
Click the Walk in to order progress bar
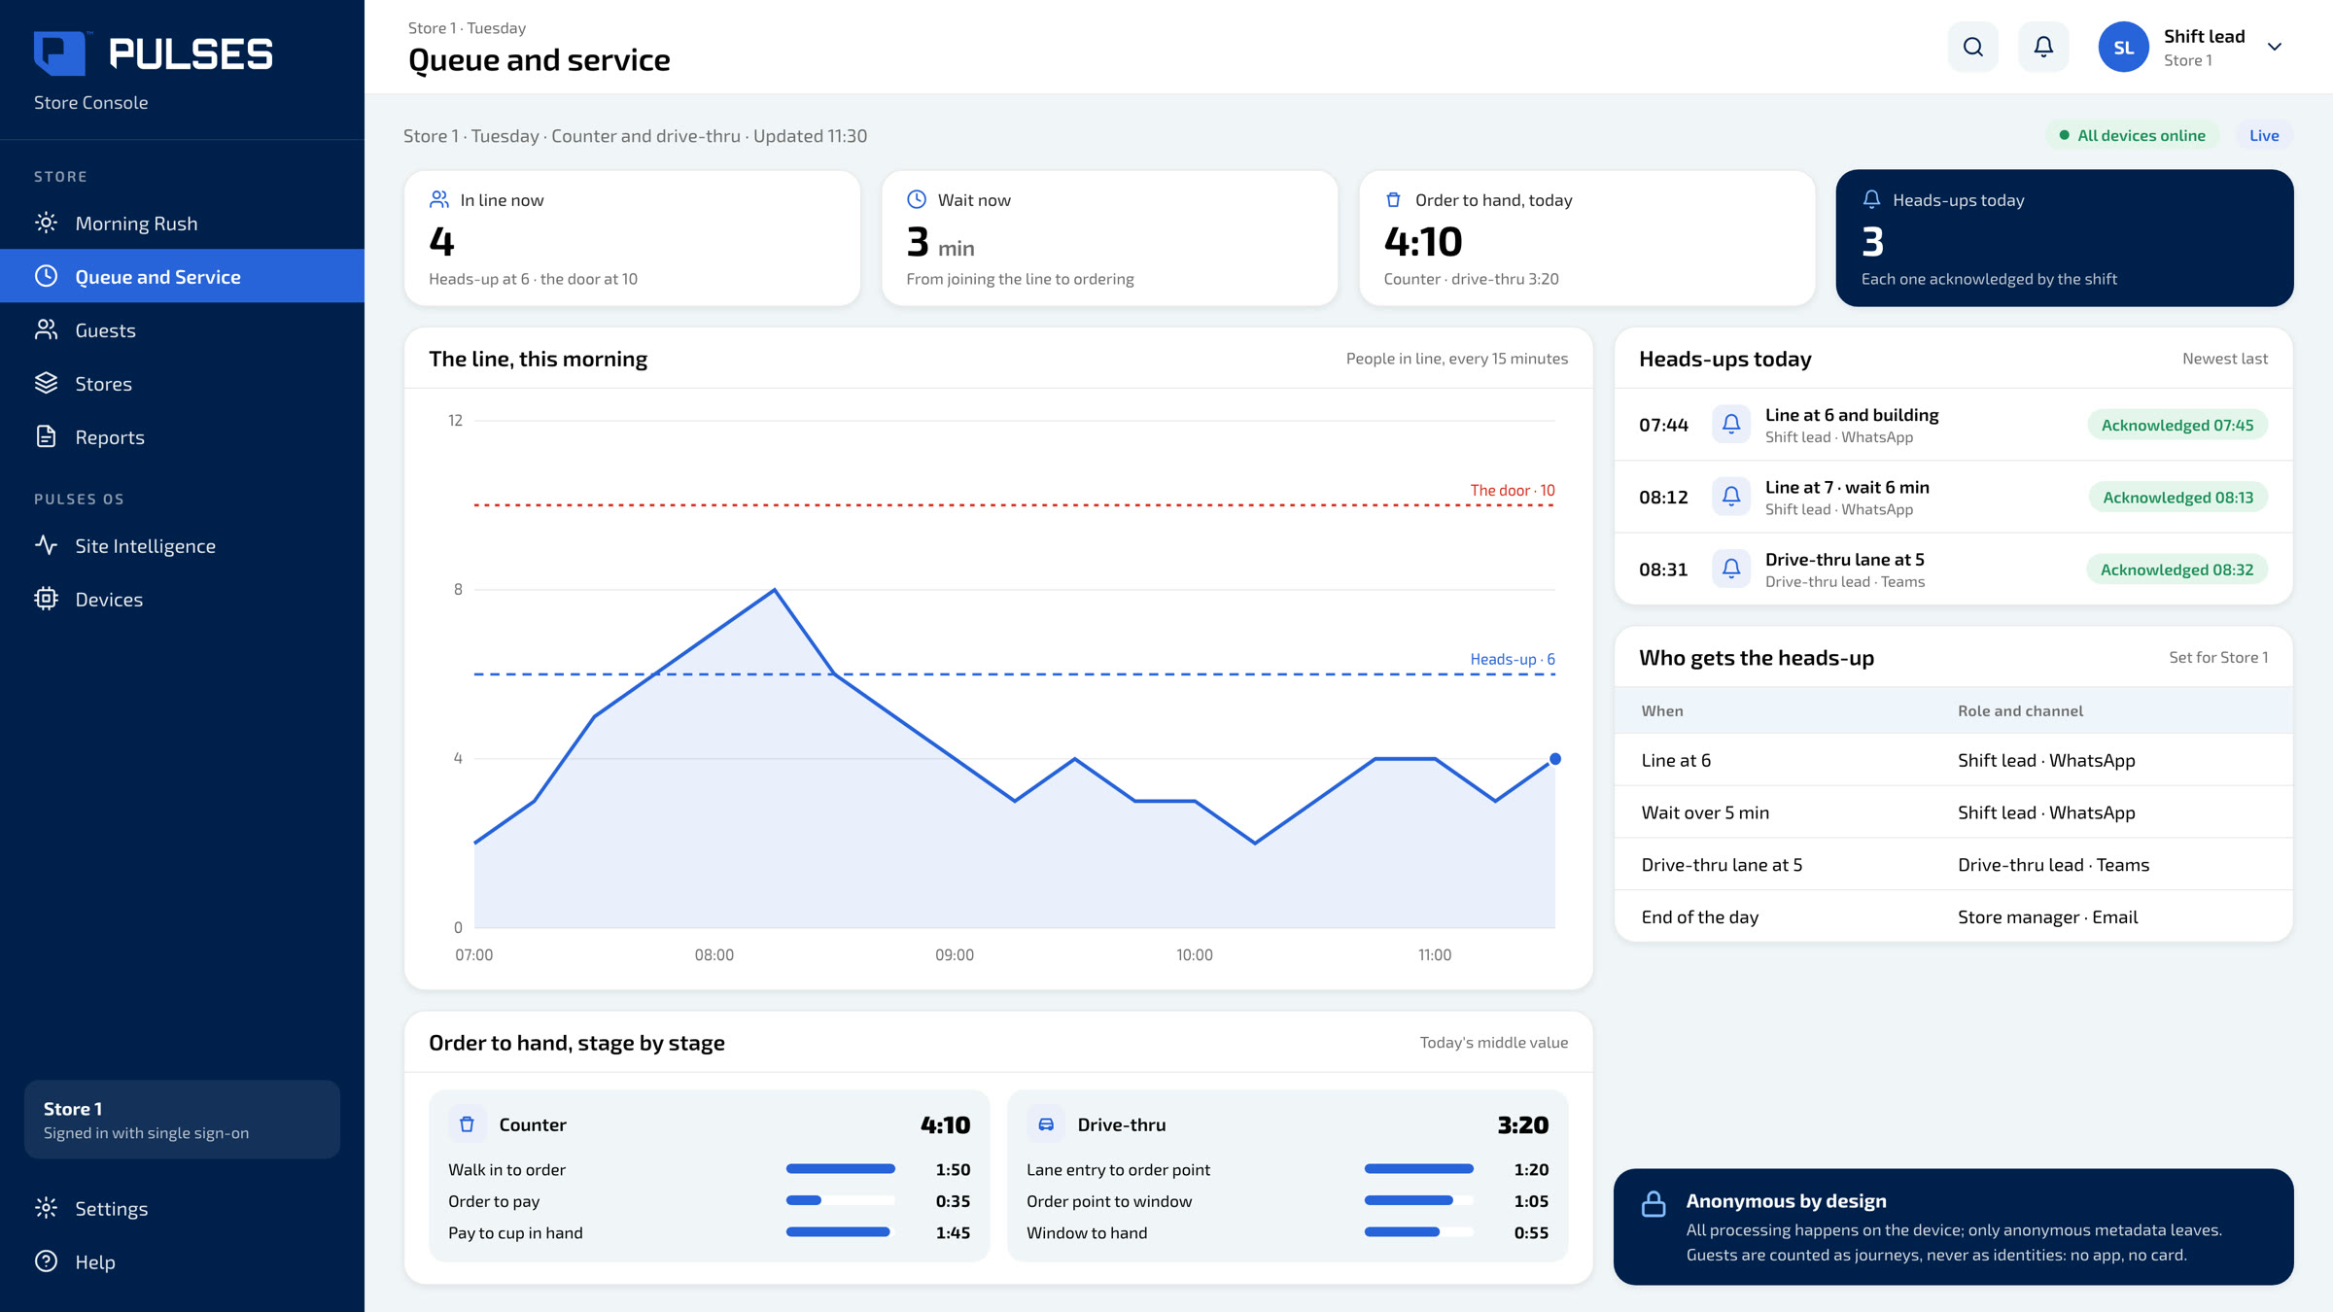pos(840,1169)
